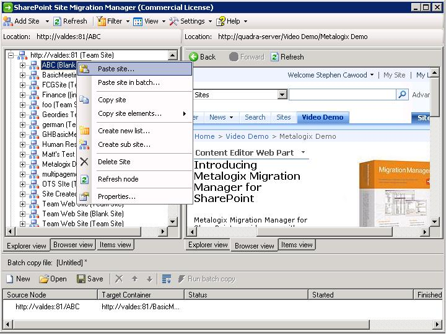The width and height of the screenshot is (446, 334).
Task: Choose Delete Site menu entry
Action: (114, 162)
